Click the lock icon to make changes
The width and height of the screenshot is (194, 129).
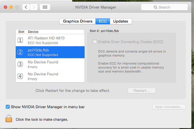(9, 118)
